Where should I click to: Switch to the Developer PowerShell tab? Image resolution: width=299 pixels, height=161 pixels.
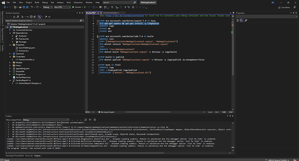(x=14, y=156)
